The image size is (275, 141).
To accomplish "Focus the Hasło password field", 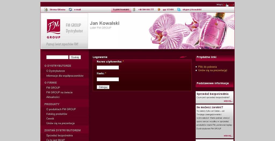I will coord(108,79).
